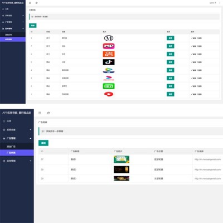Click green button in the TikTok row
The width and height of the screenshot is (223, 223).
[x=171, y=62]
